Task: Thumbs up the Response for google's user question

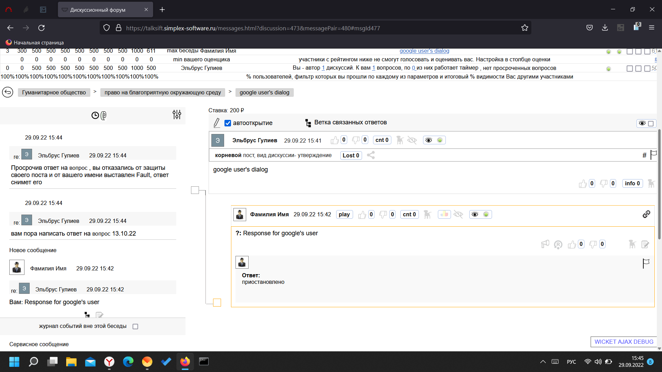Action: (572, 244)
